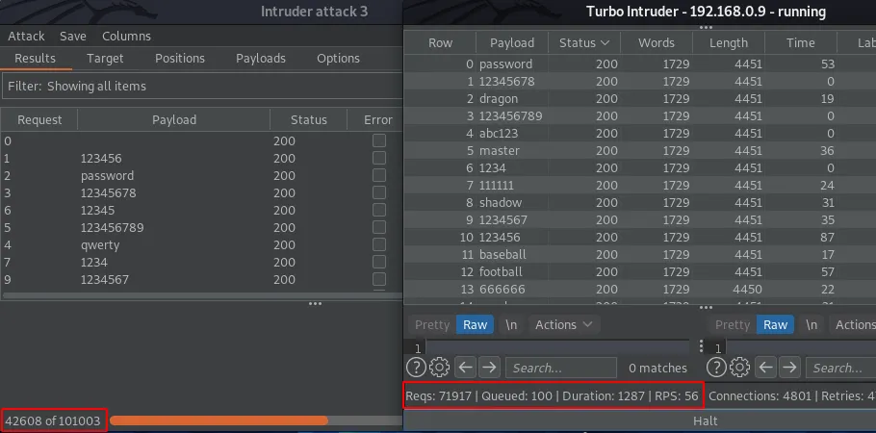
Task: Select Raw view in left editor
Action: 476,325
